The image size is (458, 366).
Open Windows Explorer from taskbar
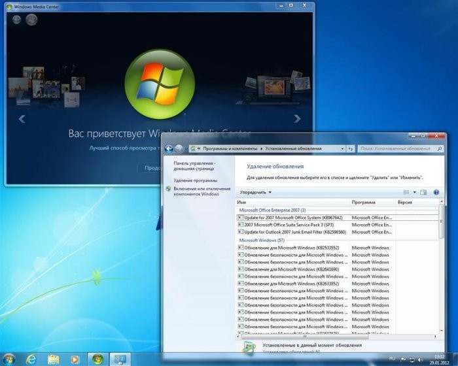(x=54, y=359)
